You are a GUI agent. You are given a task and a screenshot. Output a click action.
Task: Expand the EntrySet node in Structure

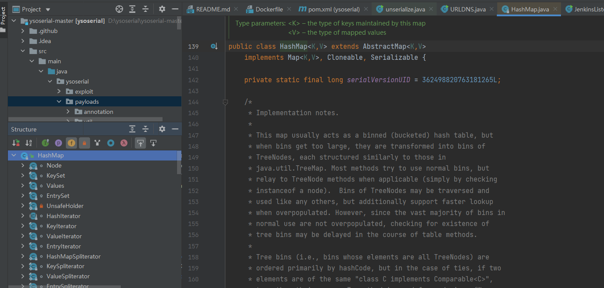pos(23,196)
